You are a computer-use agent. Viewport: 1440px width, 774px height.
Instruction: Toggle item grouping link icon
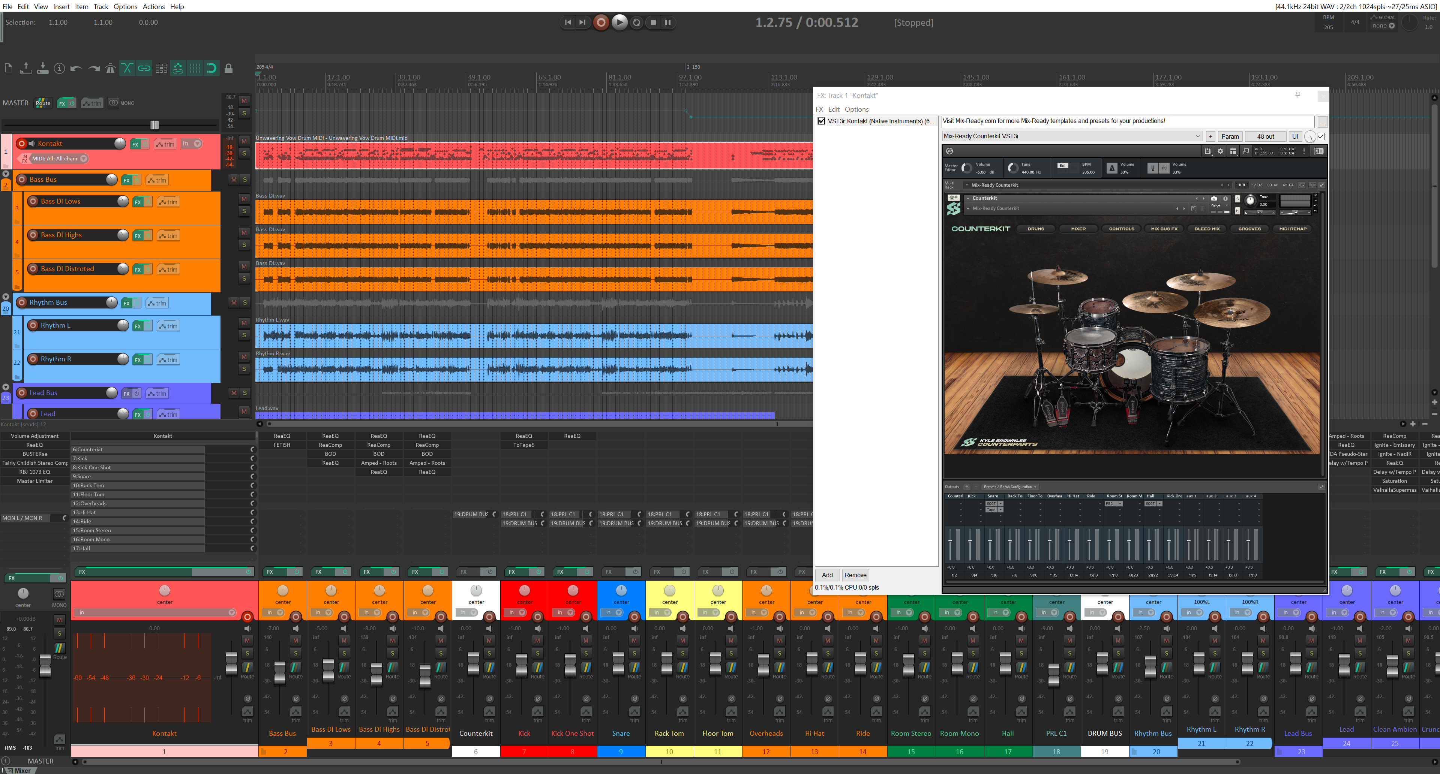144,68
